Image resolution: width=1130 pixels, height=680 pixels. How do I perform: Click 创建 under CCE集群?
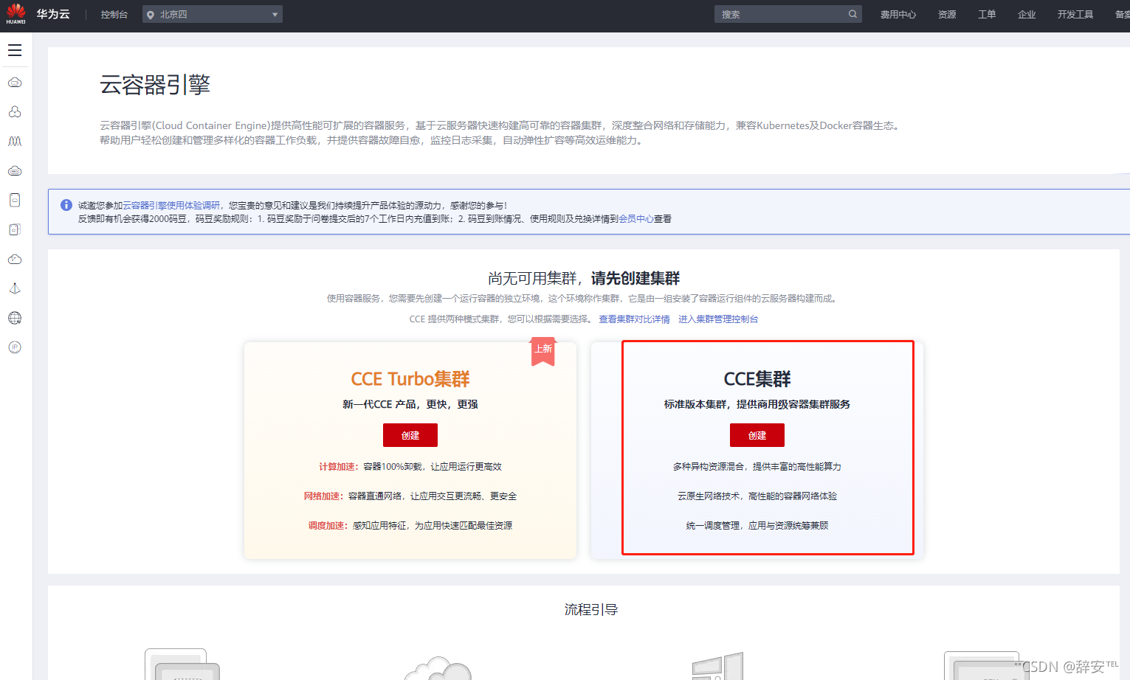[x=757, y=435]
